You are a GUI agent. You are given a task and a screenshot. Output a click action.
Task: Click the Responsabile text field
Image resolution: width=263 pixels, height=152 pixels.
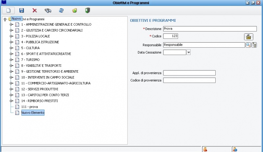(x=204, y=45)
